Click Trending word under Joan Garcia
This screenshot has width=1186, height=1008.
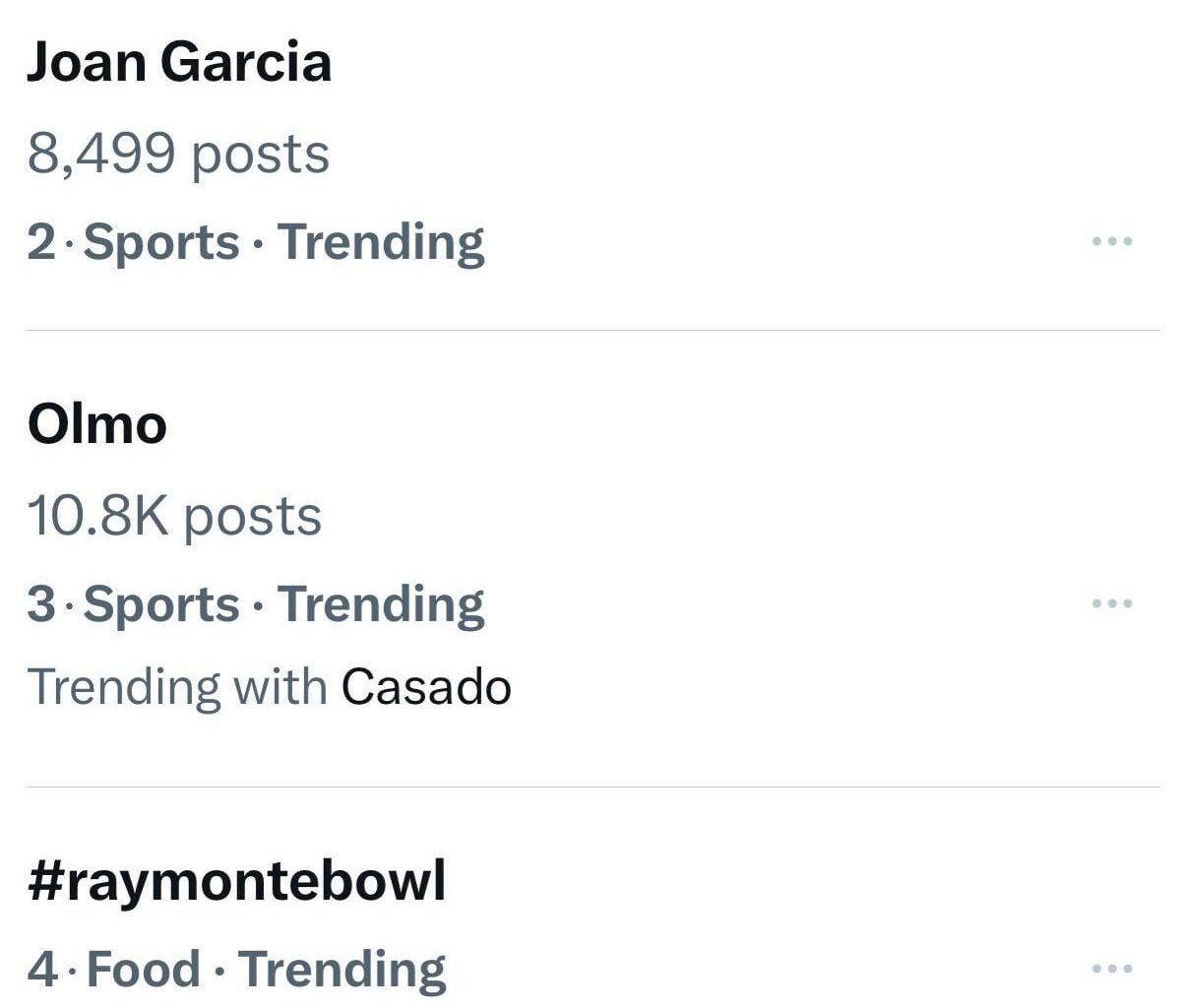[381, 242]
